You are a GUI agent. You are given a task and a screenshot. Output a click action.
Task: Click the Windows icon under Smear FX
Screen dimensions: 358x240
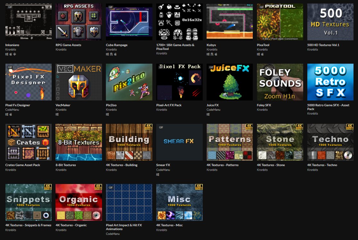158,175
